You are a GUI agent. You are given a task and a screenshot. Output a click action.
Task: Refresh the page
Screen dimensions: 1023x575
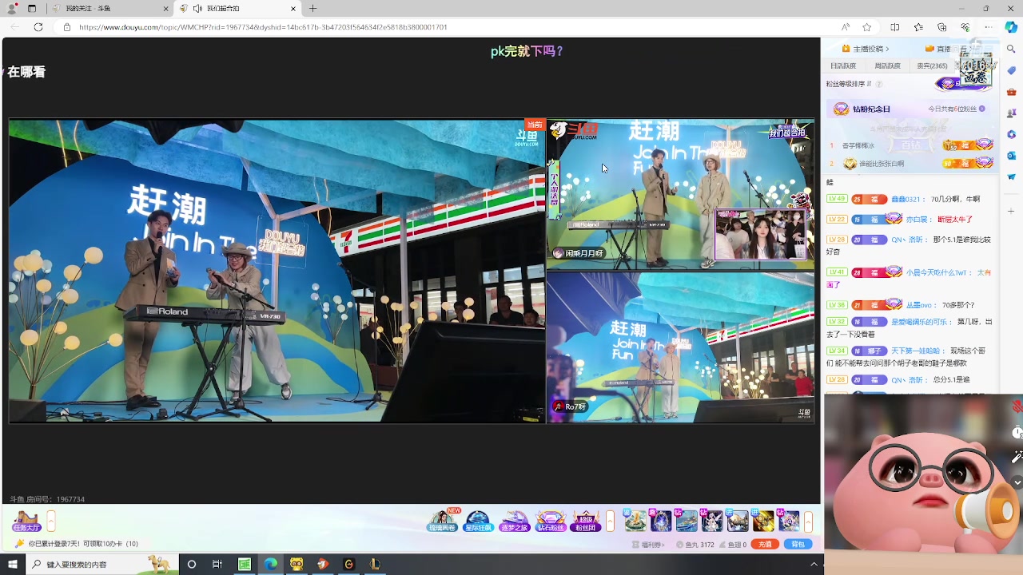point(38,27)
